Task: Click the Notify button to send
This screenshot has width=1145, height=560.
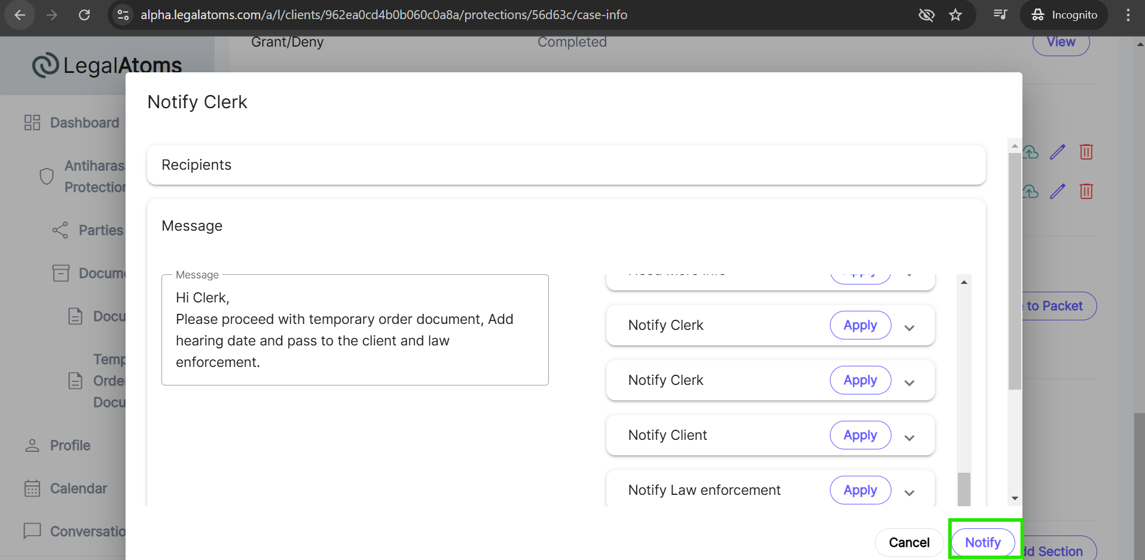Action: (x=983, y=543)
